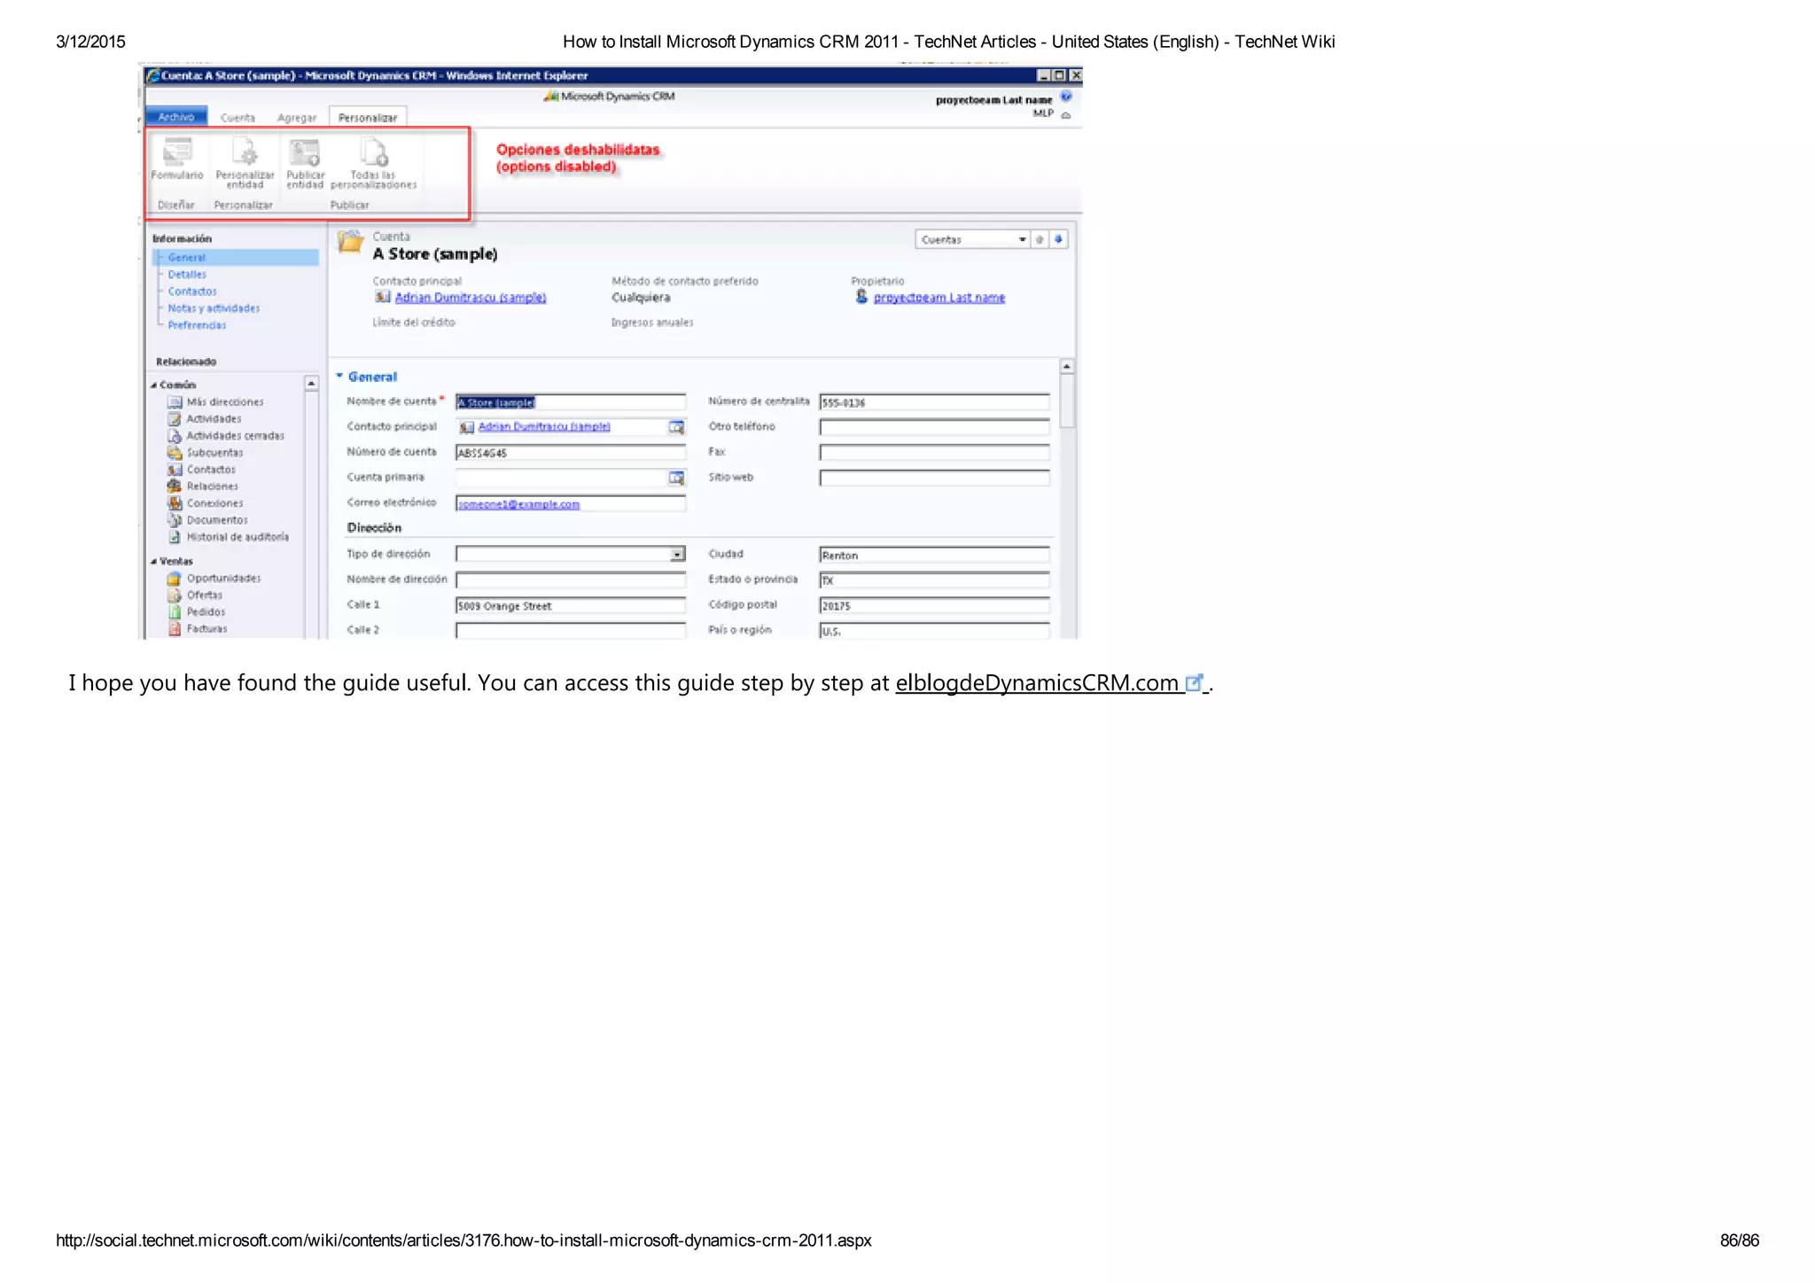Click the Calle 1 field
Image resolution: width=1815 pixels, height=1283 pixels.
(x=571, y=606)
